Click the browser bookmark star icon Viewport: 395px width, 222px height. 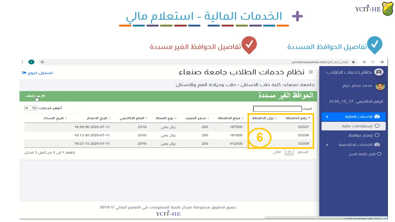pyautogui.click(x=43, y=62)
